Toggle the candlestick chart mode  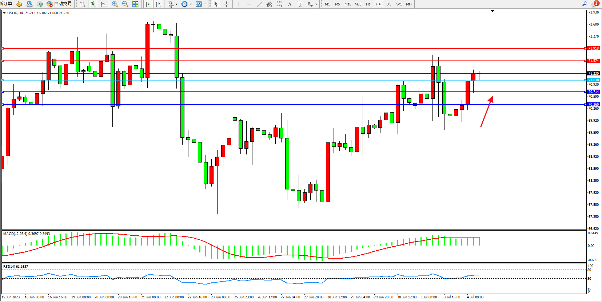tap(93, 4)
